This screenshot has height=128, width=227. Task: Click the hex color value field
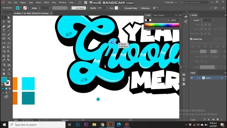174,20
